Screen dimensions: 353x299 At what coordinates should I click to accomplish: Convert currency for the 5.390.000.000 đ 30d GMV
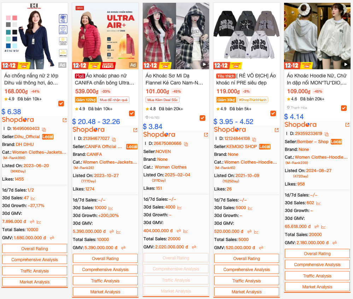tap(111, 231)
